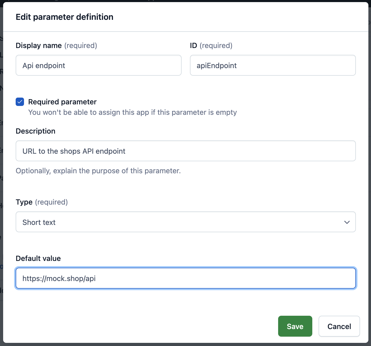Click the "Description" field label
Image resolution: width=371 pixels, height=346 pixels.
35,131
